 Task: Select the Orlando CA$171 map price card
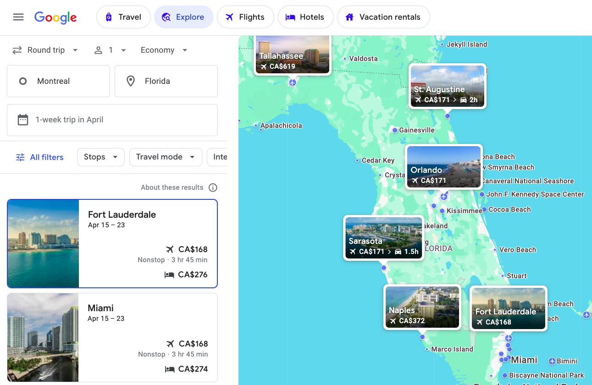(x=443, y=167)
